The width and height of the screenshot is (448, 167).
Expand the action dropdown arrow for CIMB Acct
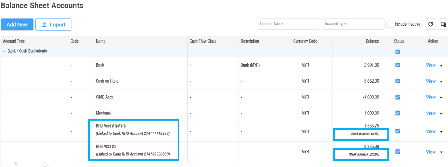pos(441,98)
